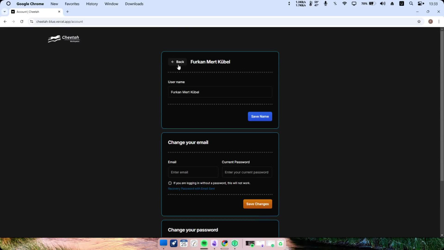This screenshot has height=250, width=444.
Task: Click the volume speaker icon
Action: 383,4
